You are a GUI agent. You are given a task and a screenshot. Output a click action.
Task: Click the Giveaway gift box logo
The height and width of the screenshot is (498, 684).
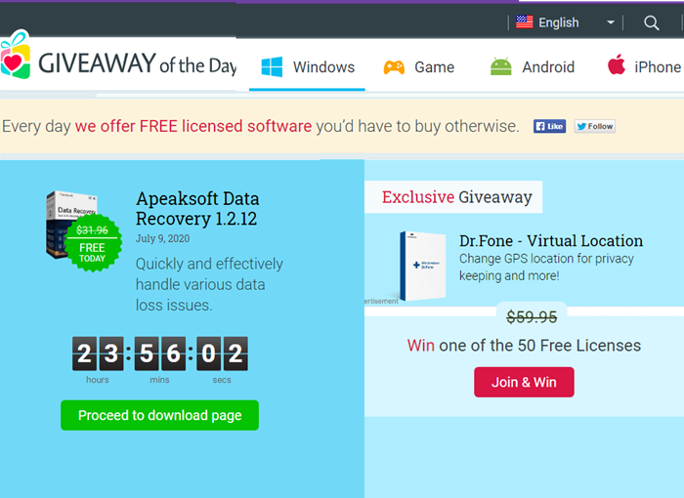pyautogui.click(x=16, y=55)
